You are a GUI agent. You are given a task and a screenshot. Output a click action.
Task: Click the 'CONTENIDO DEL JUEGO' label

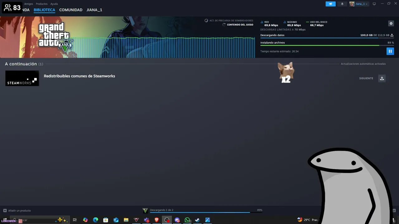click(240, 25)
